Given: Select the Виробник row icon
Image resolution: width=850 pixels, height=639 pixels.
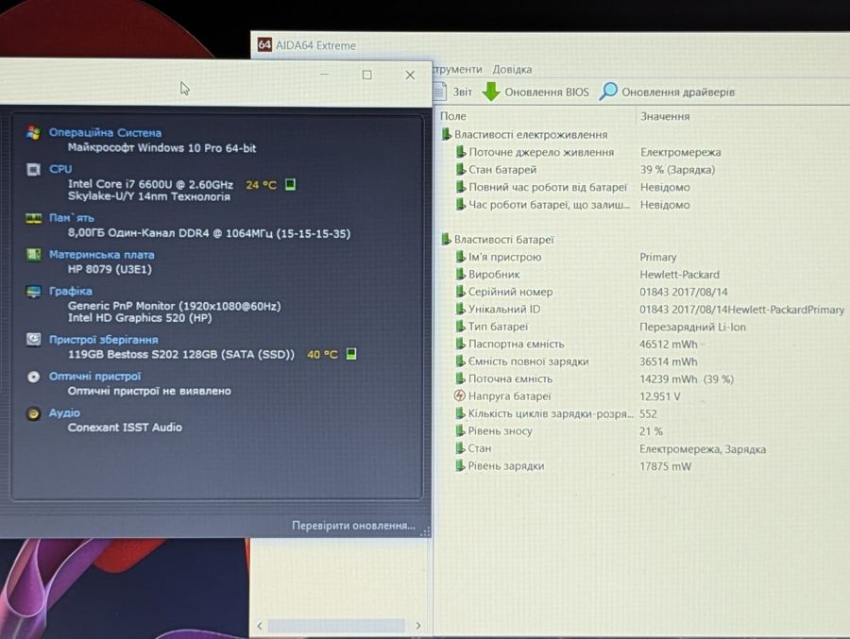Looking at the screenshot, I should pos(460,275).
